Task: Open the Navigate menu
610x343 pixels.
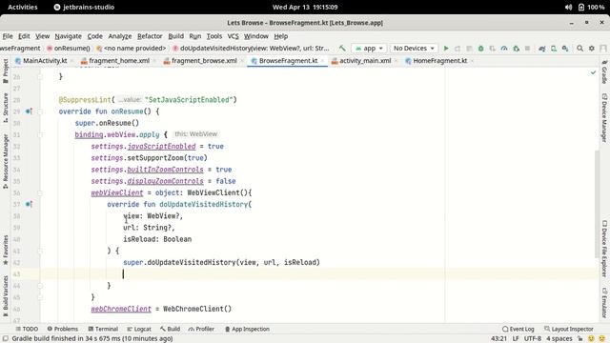Action: coord(68,36)
